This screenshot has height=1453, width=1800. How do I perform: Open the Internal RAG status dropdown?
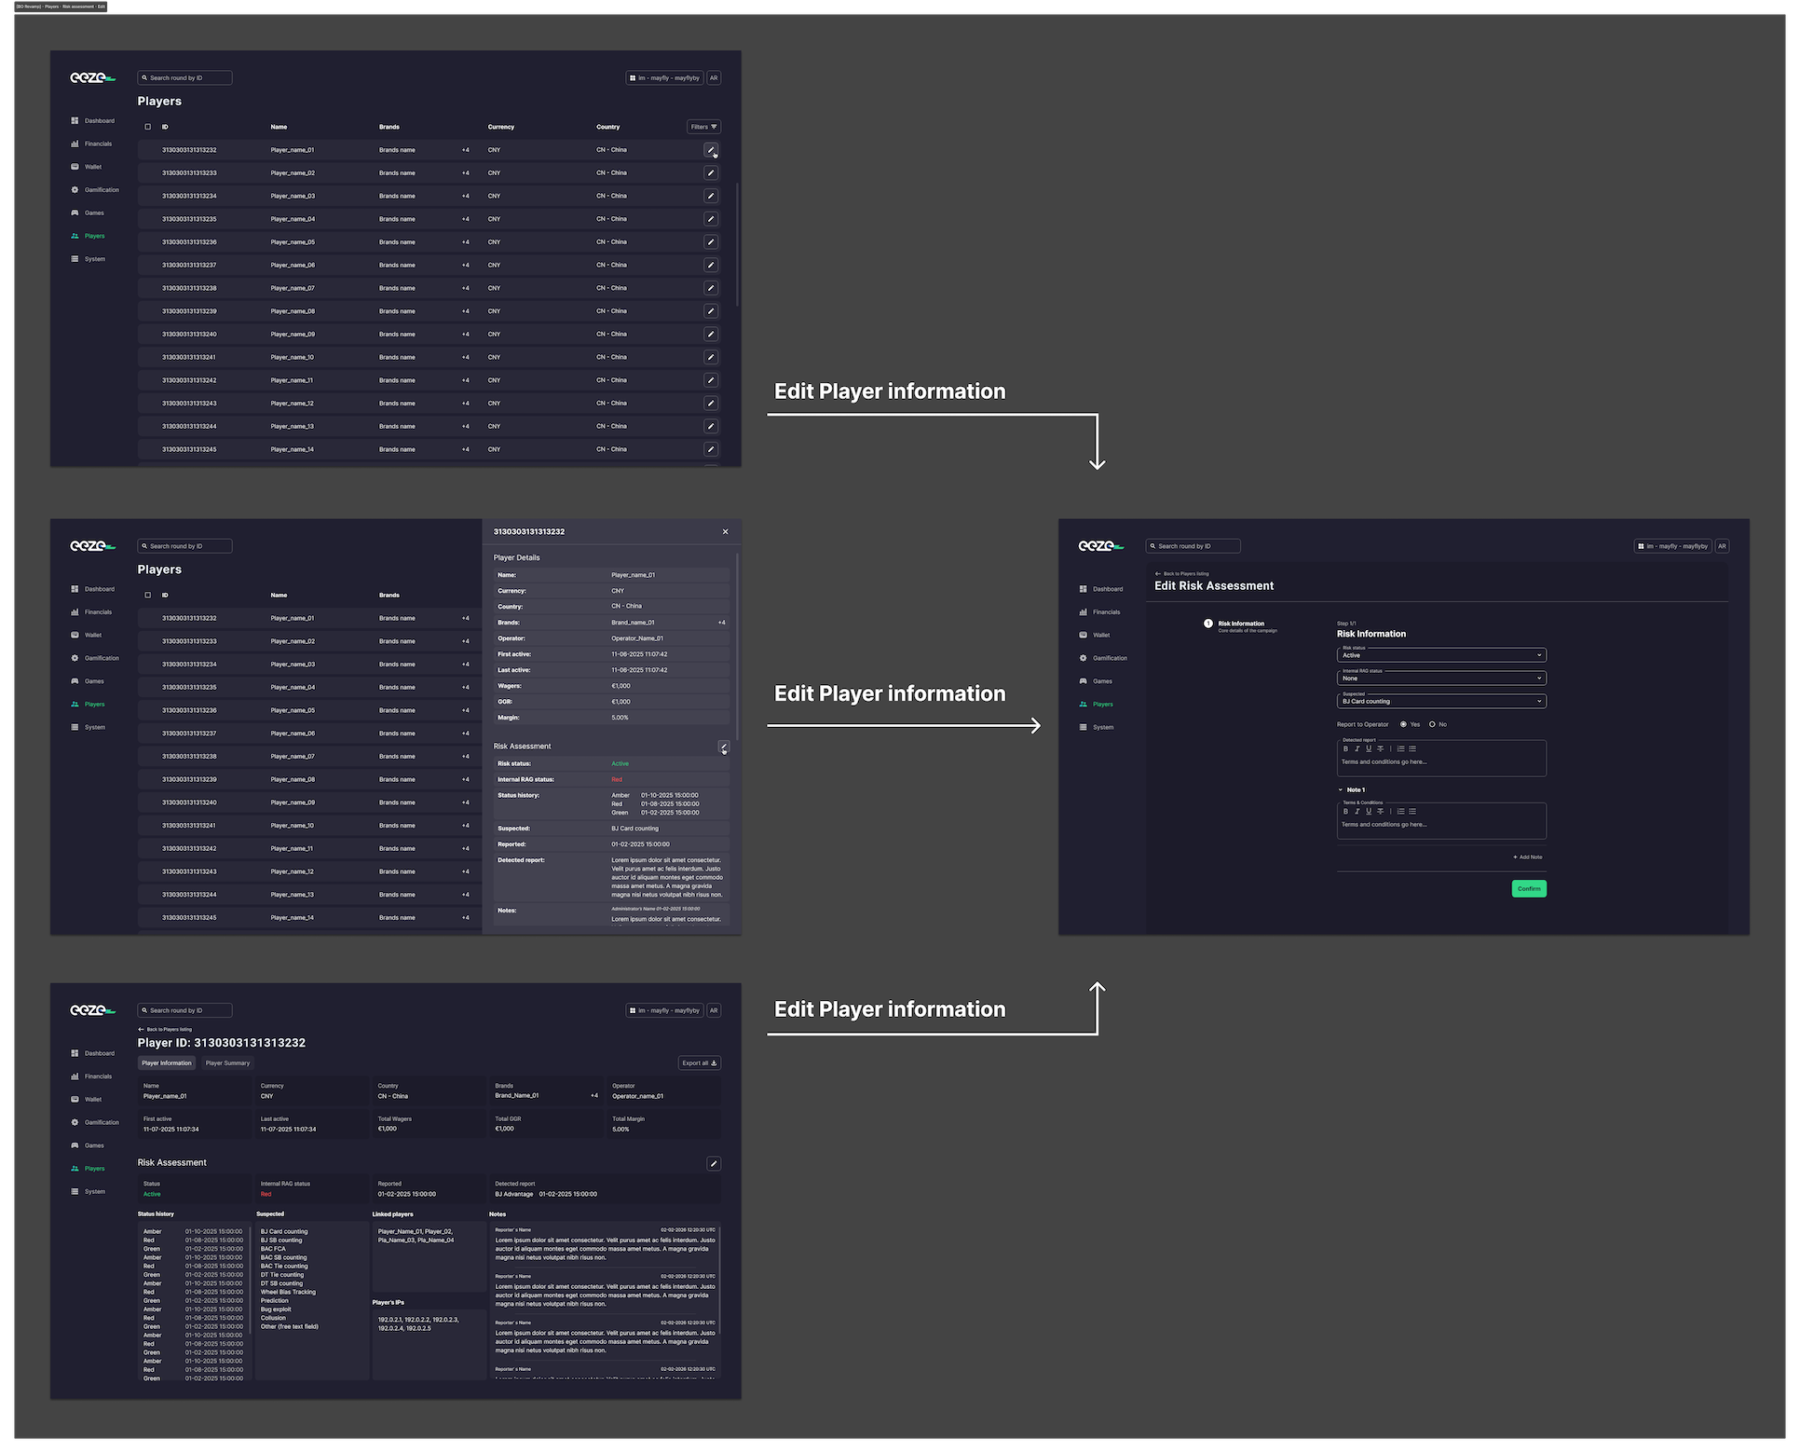pos(1440,679)
